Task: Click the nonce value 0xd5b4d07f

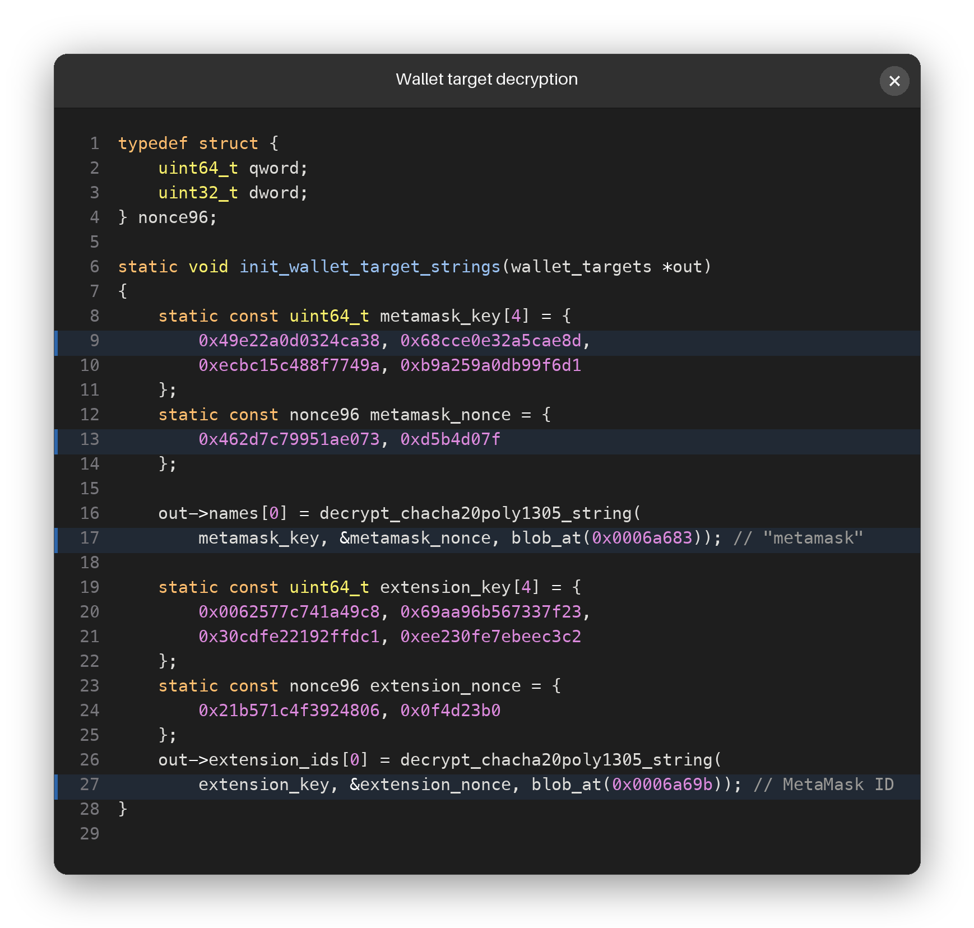Action: [450, 439]
